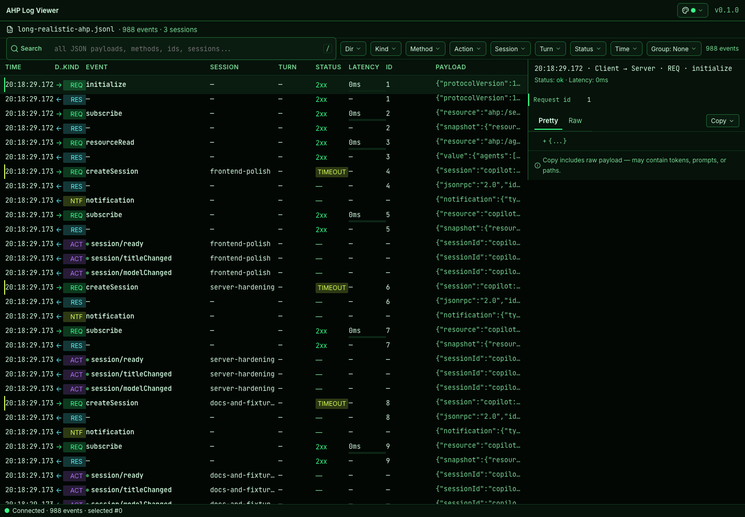Screen dimensions: 745x517
Task: Open the Turn filter dropdown
Action: click(x=550, y=49)
